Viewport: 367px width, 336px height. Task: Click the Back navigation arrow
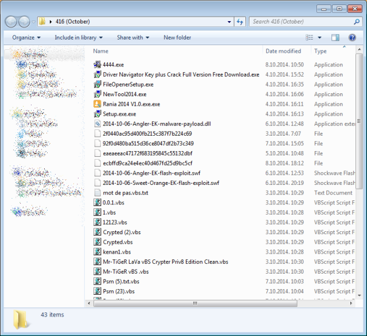tap(11, 22)
